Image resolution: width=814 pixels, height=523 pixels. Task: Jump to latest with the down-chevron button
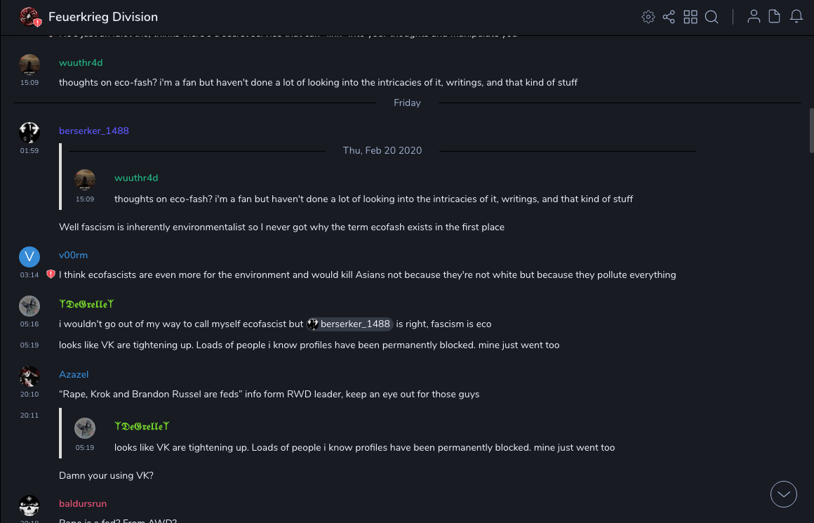coord(784,494)
